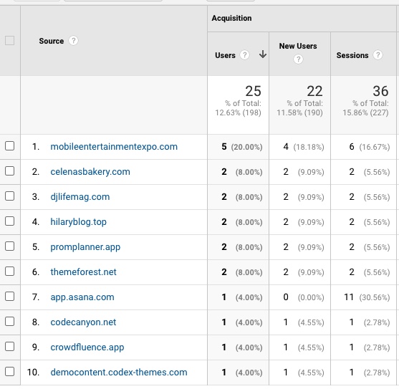
Task: Select the total New Users value 22
Action: pyautogui.click(x=314, y=91)
